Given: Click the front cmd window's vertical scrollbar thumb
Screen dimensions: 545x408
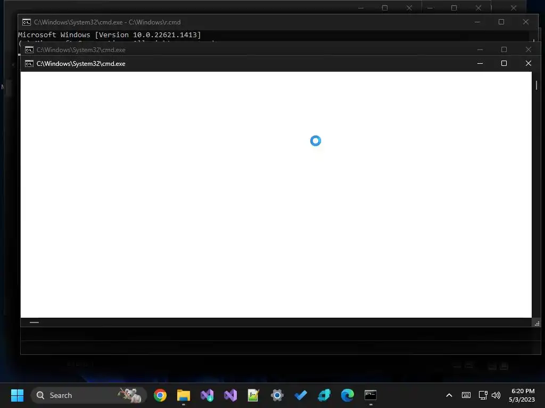Looking at the screenshot, I should (x=536, y=85).
